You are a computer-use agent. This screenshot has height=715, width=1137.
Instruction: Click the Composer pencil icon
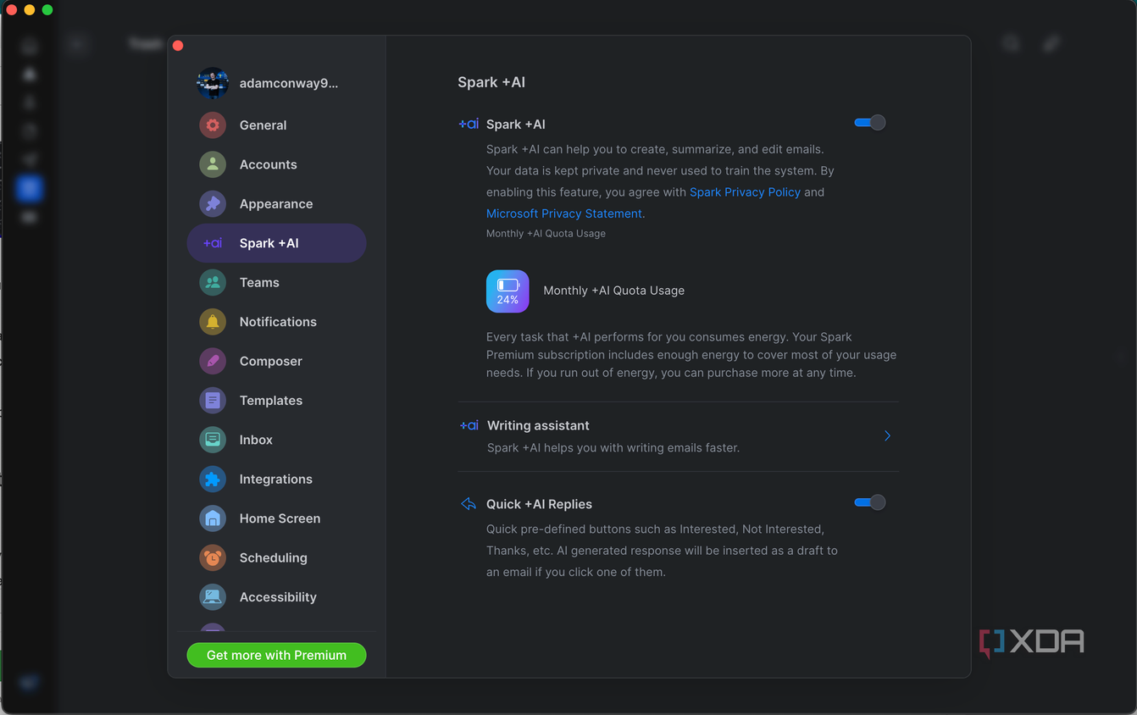coord(213,361)
